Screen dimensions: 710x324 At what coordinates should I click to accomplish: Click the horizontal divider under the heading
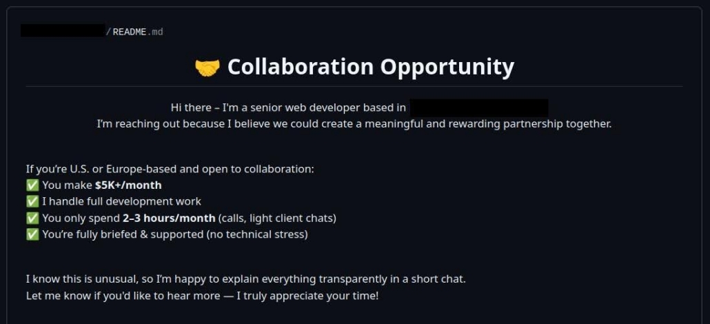(x=354, y=87)
